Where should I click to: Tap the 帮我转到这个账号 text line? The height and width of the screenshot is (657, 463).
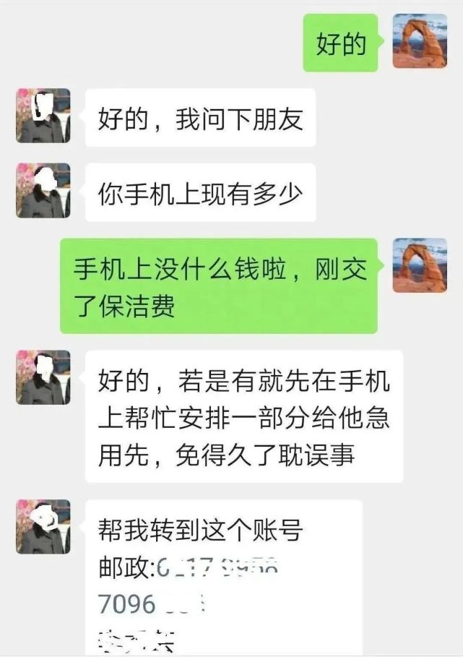(201, 530)
